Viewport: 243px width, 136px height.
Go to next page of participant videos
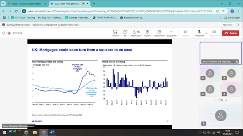pos(226,101)
